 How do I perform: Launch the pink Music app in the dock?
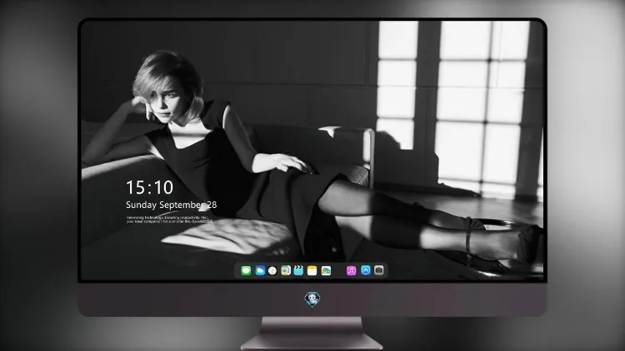point(351,270)
